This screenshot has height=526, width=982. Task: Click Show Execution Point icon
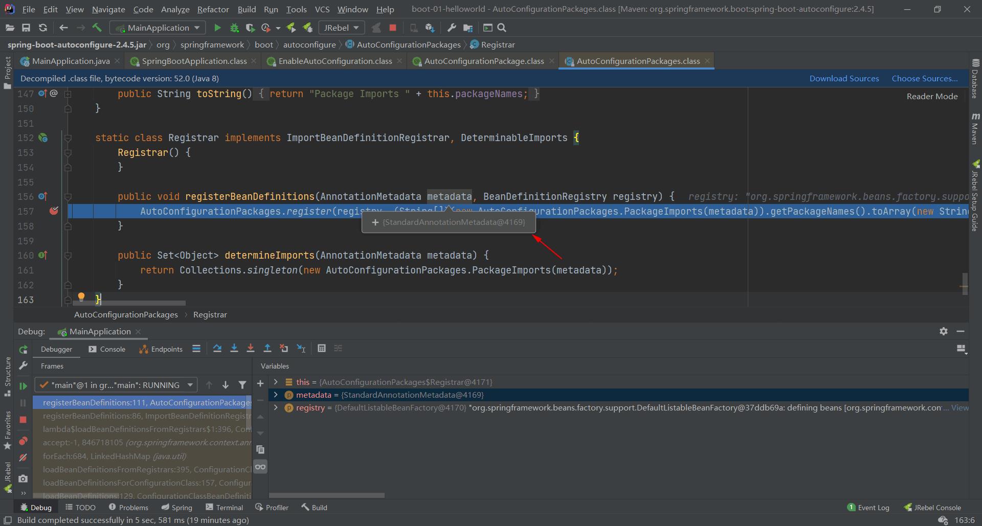196,348
